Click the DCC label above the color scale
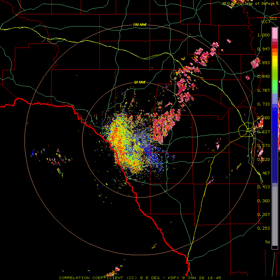 [x=273, y=19]
